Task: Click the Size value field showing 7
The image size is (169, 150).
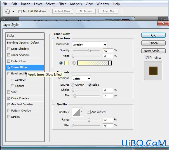Action: [x=108, y=96]
